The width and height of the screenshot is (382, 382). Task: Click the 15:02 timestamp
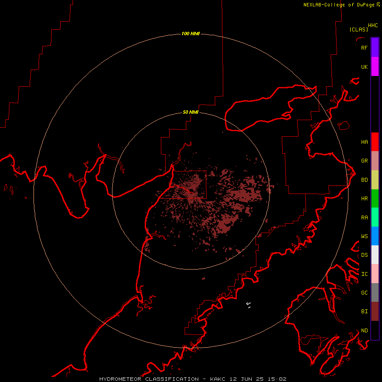click(x=278, y=379)
